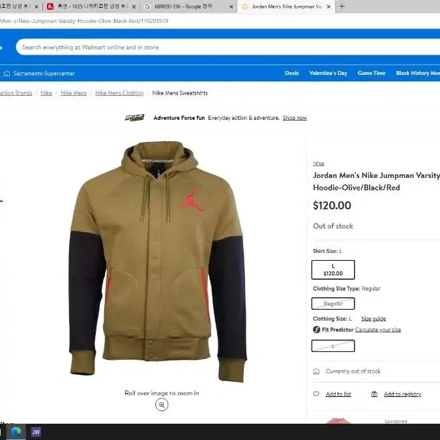Click the heart icon for Add to list
Image resolution: width=440 pixels, height=440 pixels.
coord(316,394)
